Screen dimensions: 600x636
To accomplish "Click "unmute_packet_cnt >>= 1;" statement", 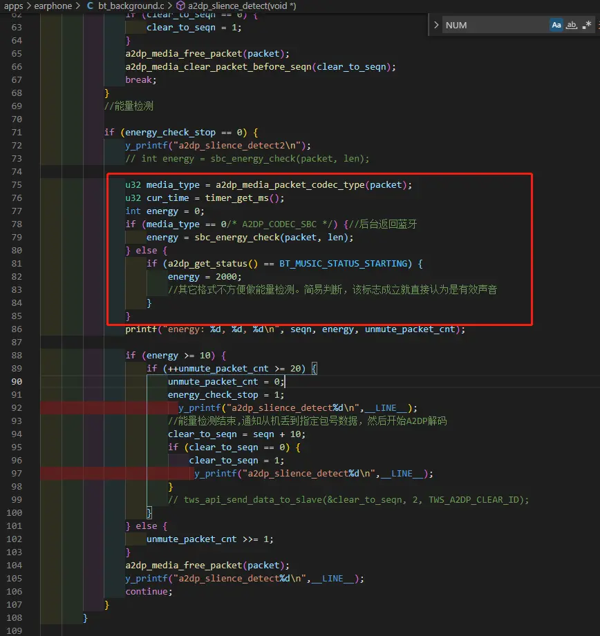I will [x=210, y=539].
